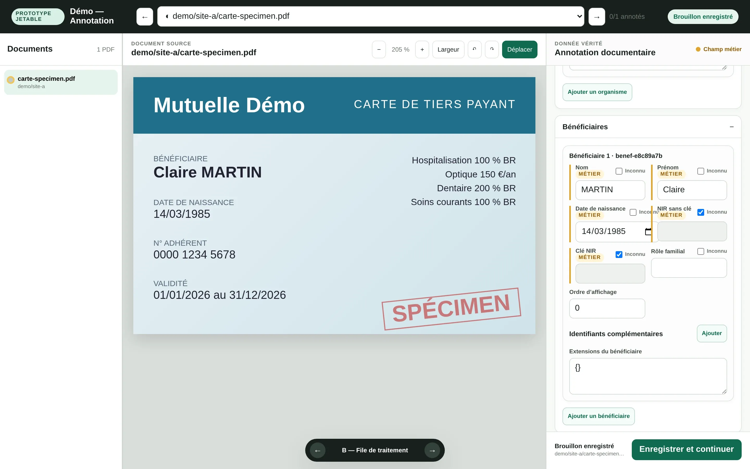This screenshot has height=469, width=750.
Task: Click the 0/1 annotés counter
Action: [x=627, y=17]
